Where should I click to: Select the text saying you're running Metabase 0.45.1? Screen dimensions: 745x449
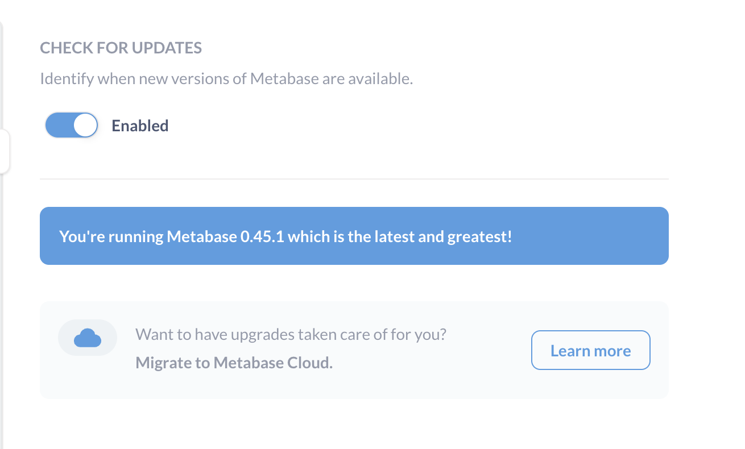point(284,236)
